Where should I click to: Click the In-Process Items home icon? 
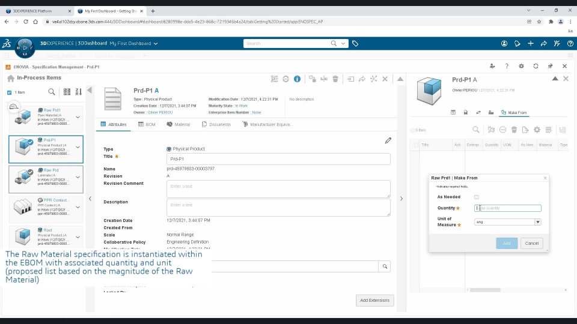click(x=11, y=78)
